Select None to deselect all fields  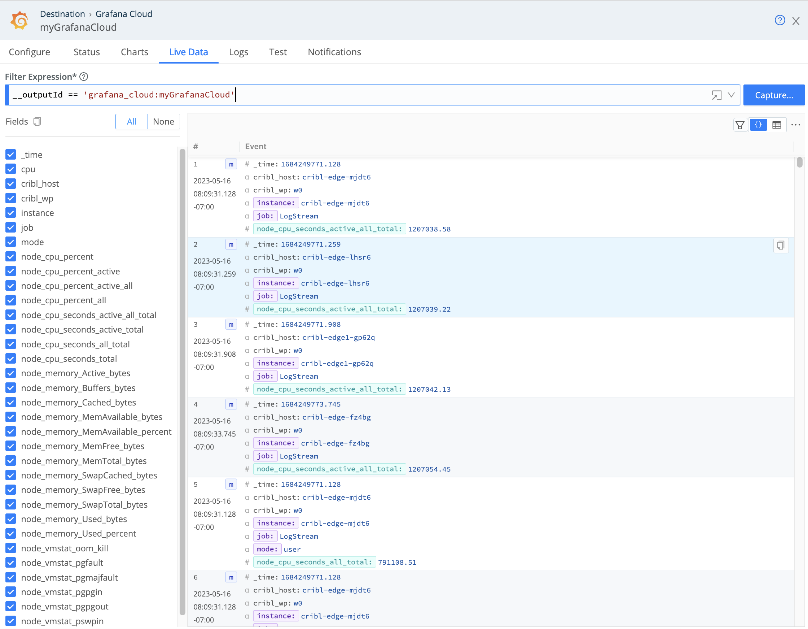tap(163, 121)
